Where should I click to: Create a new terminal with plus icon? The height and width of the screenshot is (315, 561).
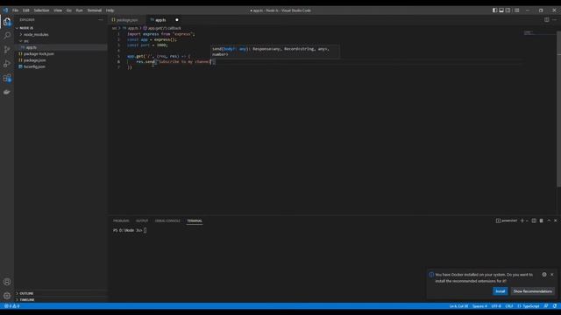[x=522, y=220]
